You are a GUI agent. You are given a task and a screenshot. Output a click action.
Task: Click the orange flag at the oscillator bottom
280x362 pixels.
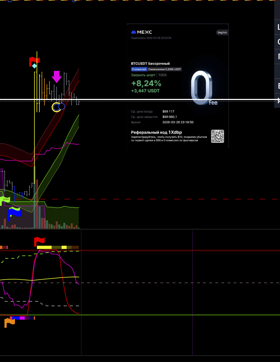pos(9,322)
